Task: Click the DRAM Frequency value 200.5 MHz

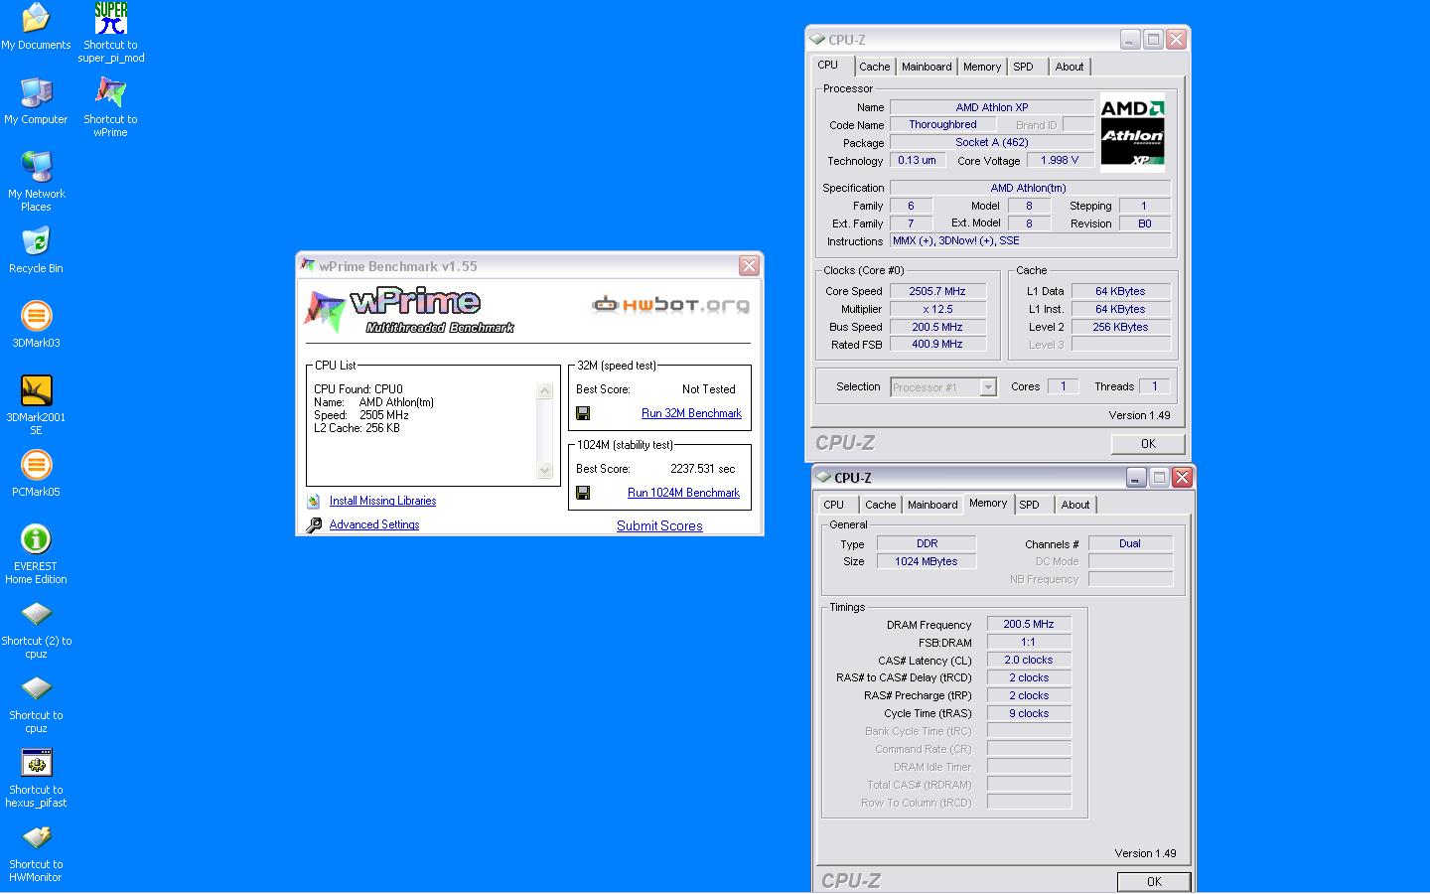Action: point(1029,624)
